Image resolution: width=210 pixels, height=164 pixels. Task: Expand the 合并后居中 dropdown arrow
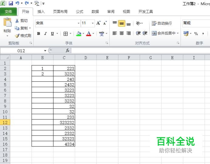(178, 33)
